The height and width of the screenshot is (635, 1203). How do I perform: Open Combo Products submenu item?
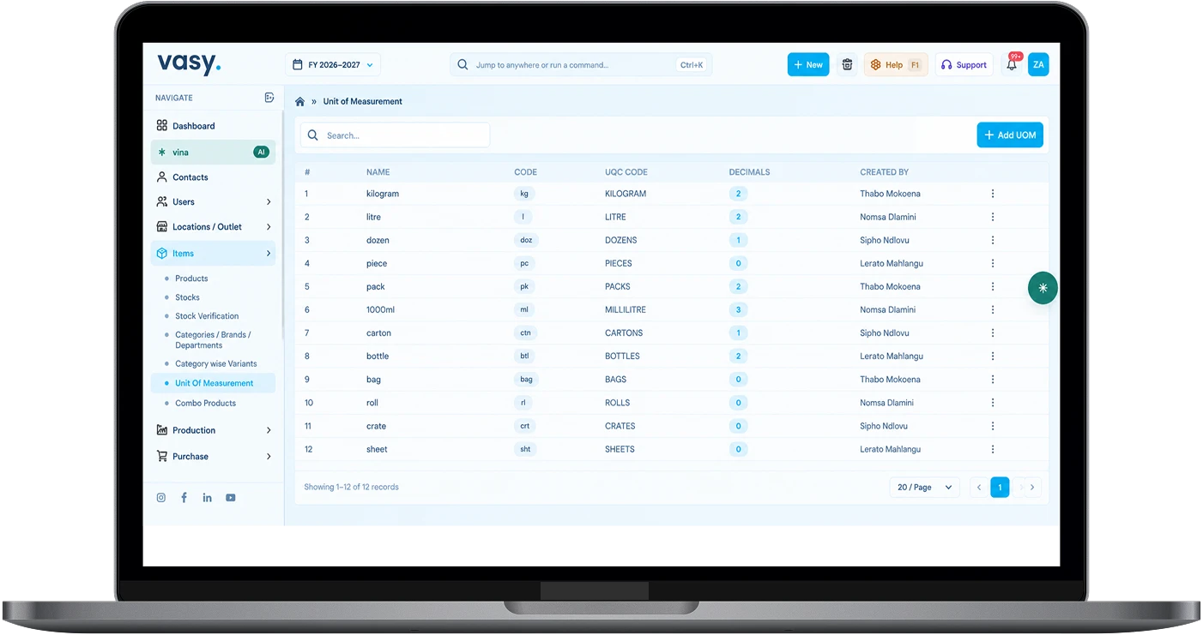coord(205,403)
